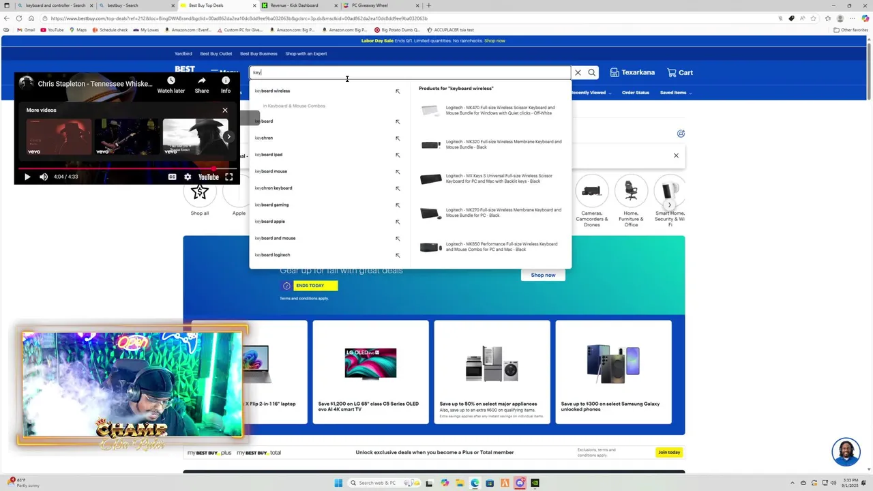Open the Texarkana store selector
The height and width of the screenshot is (491, 873).
pyautogui.click(x=632, y=72)
